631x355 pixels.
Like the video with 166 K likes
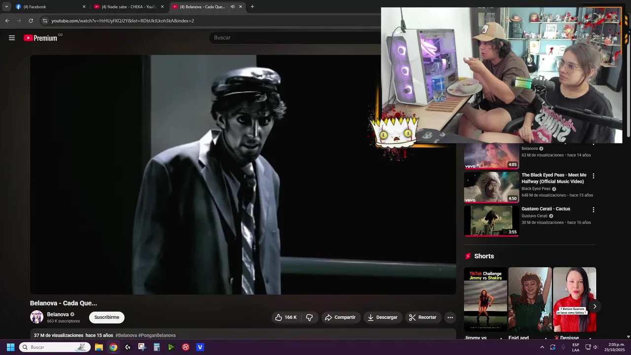coord(286,318)
